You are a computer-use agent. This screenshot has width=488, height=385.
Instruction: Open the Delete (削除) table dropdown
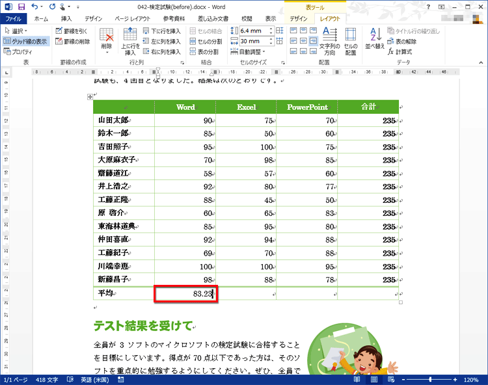tap(107, 40)
